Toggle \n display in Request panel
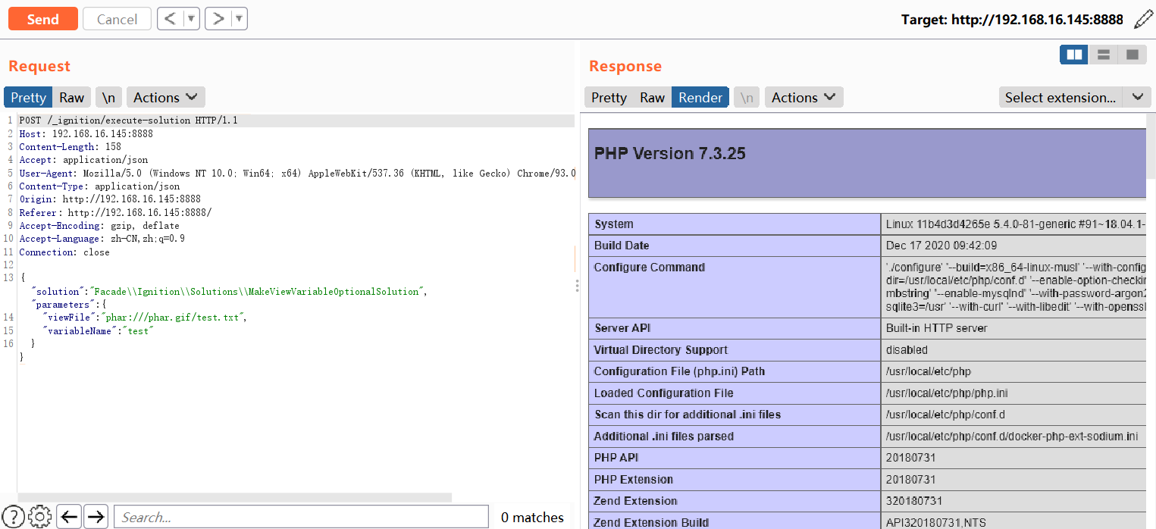The height and width of the screenshot is (529, 1156). tap(109, 97)
